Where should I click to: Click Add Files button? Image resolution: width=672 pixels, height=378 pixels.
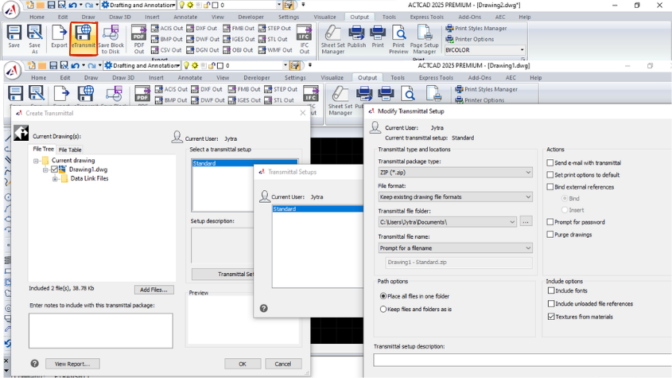click(153, 290)
